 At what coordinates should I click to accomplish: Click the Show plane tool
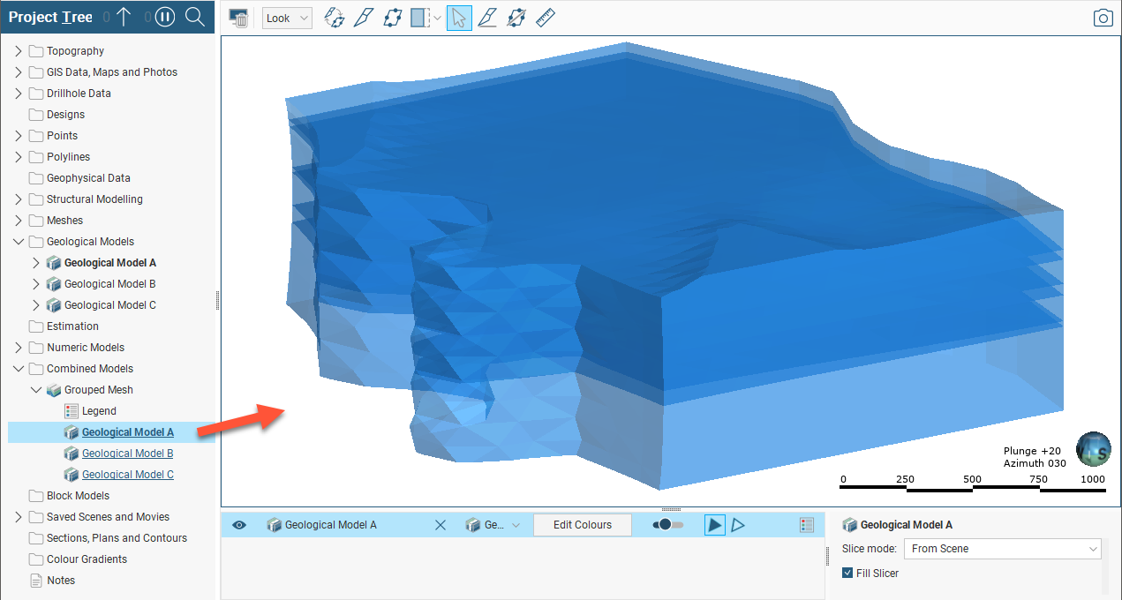click(393, 18)
